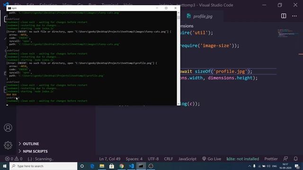Click the microphone tray icon
303x170 pixels.
(254, 166)
